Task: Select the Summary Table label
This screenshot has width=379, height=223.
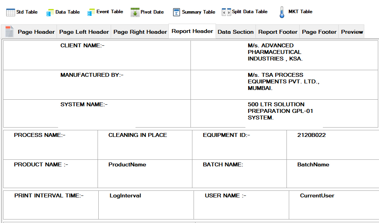Action: point(199,12)
